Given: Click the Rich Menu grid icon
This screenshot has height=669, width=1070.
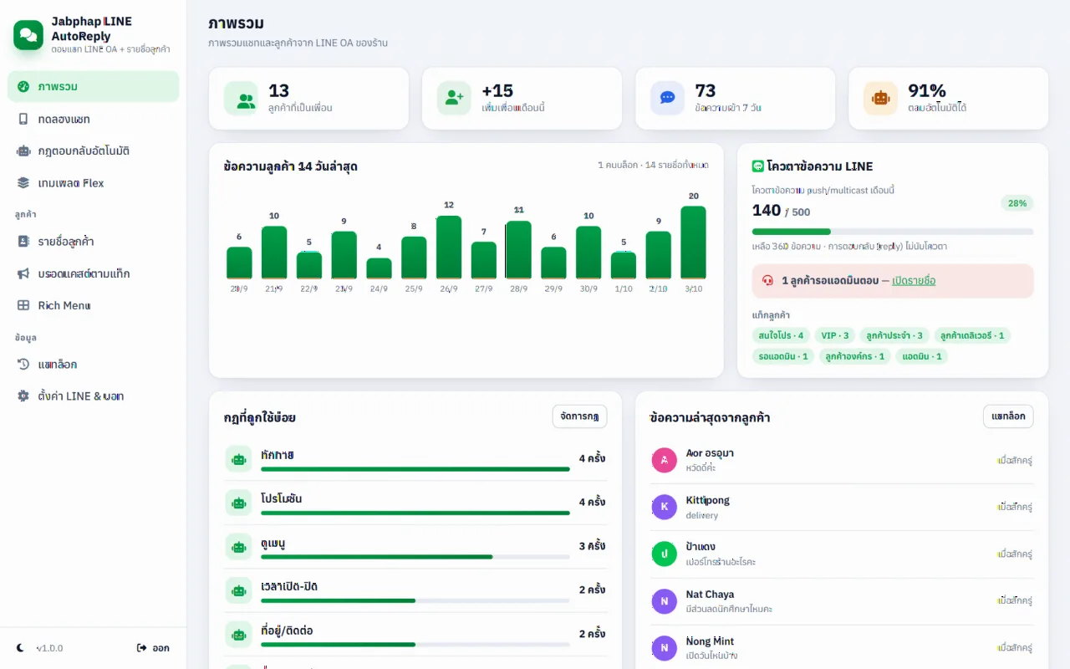Looking at the screenshot, I should [x=23, y=305].
